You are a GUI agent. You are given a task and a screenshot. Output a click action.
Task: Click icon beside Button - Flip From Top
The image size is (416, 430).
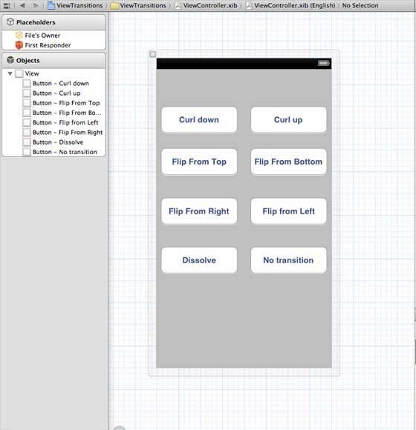pos(27,103)
